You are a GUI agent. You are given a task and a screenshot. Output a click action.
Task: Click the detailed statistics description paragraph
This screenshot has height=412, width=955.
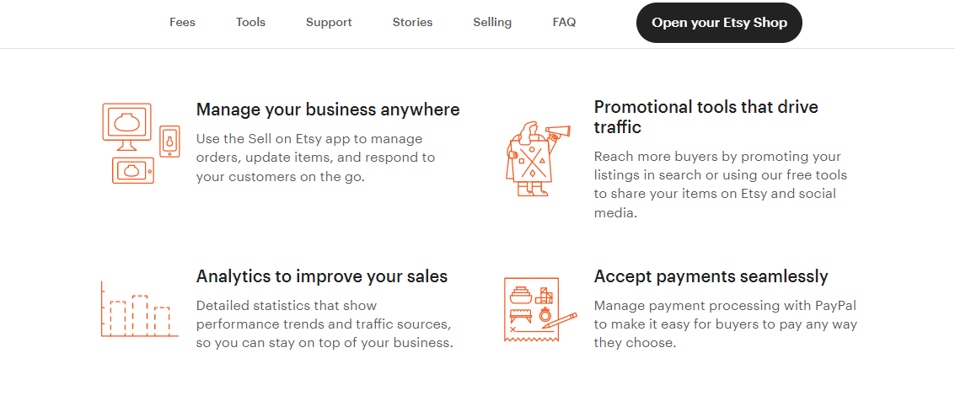pos(325,324)
